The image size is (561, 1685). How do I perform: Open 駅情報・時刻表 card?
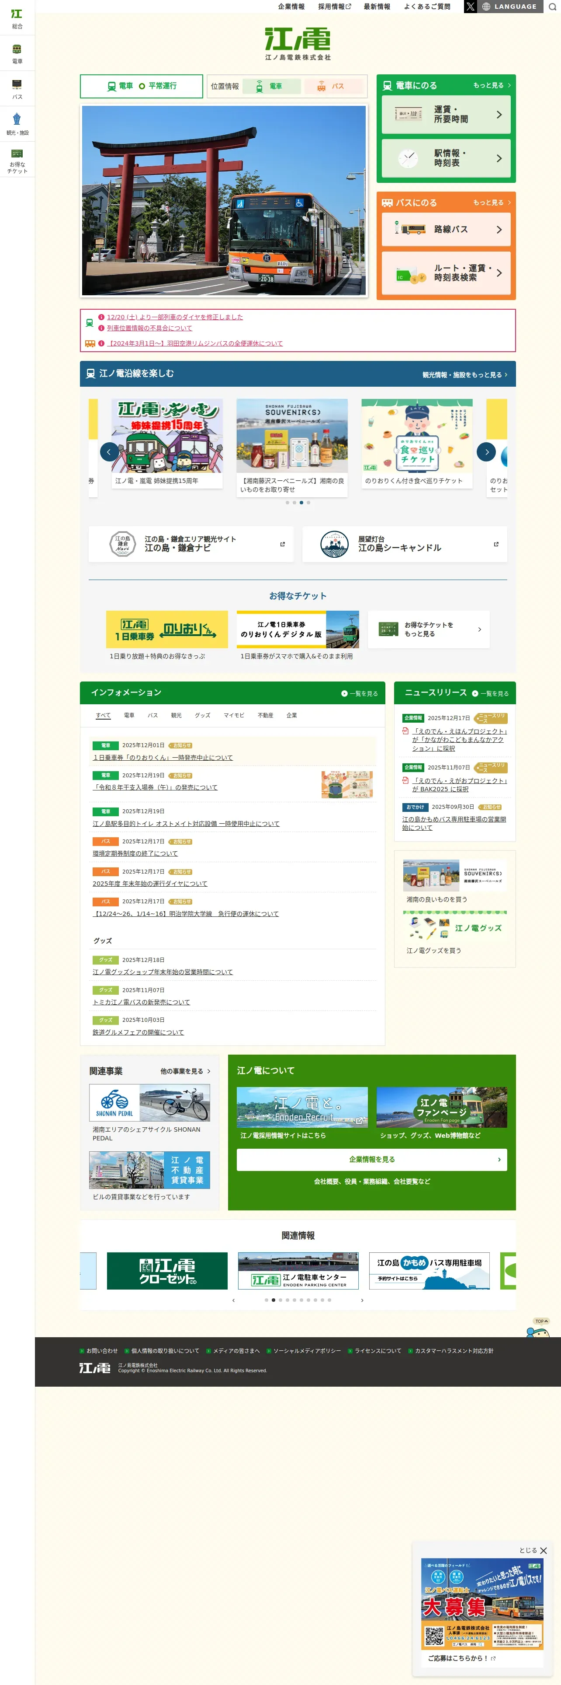tap(446, 158)
